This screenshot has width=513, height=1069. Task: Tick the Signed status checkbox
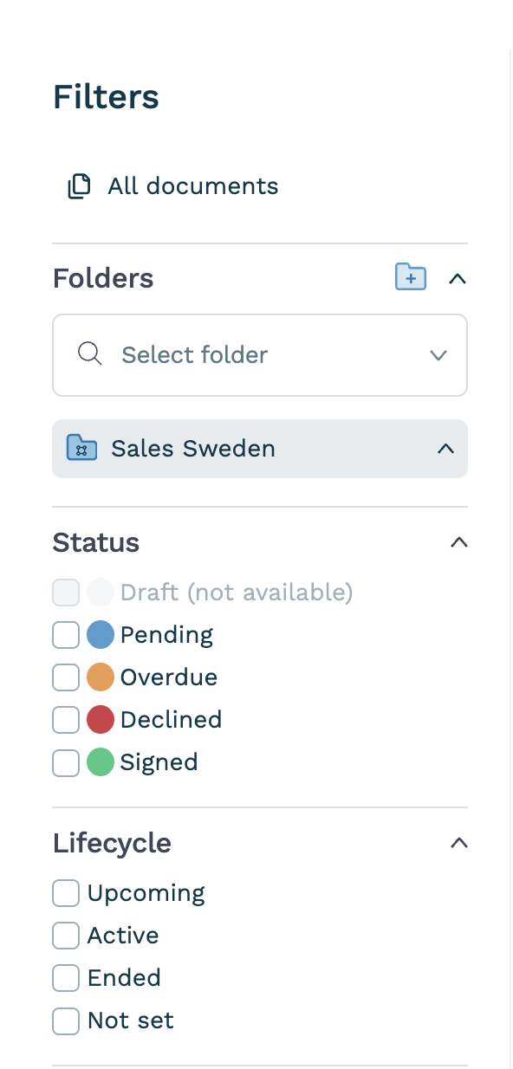click(x=66, y=762)
